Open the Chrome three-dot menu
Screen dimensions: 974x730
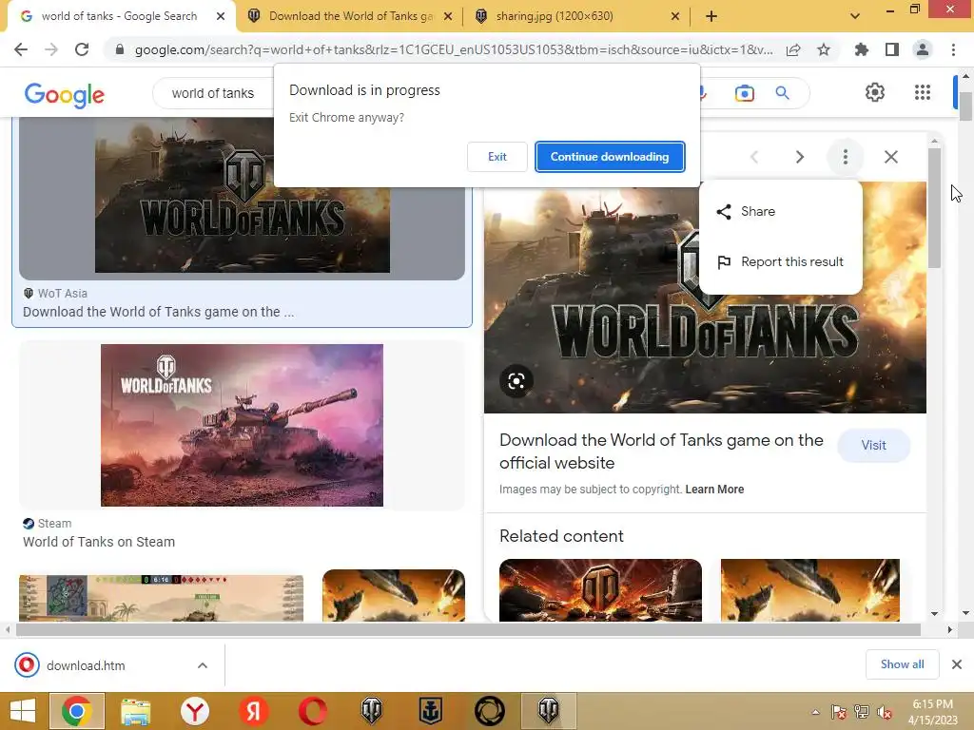tap(953, 49)
